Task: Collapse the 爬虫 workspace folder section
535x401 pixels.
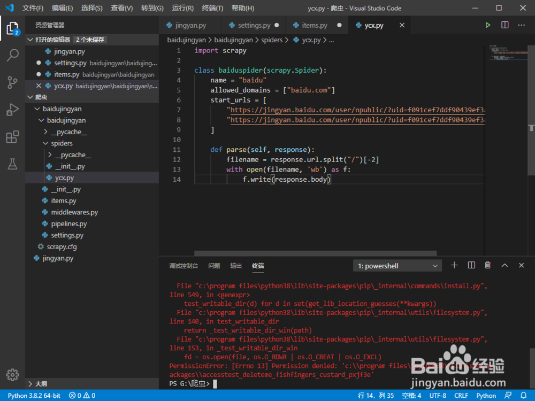Action: point(30,97)
